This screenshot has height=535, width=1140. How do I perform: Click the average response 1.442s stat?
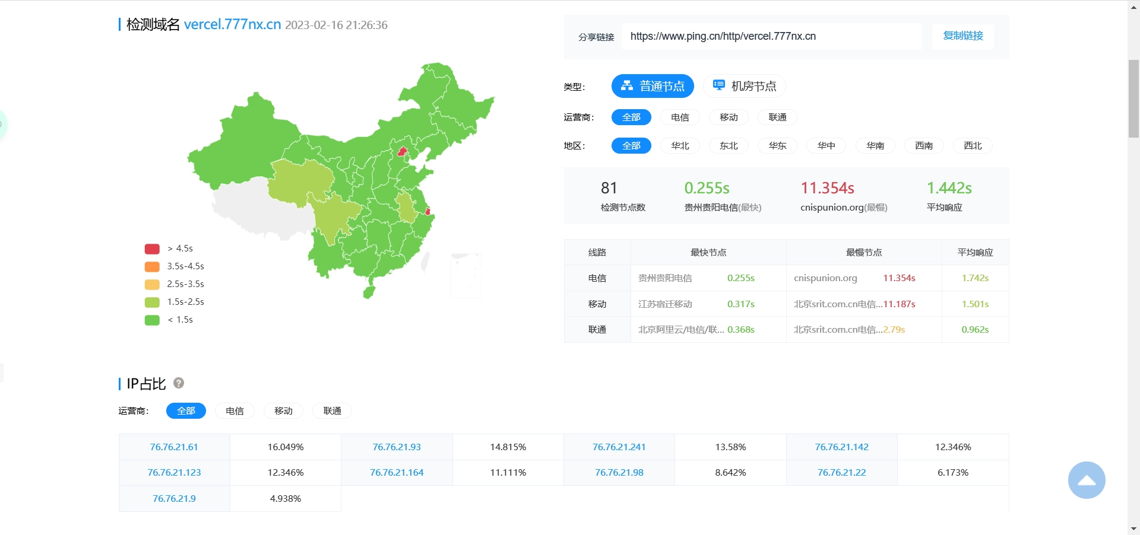(949, 188)
